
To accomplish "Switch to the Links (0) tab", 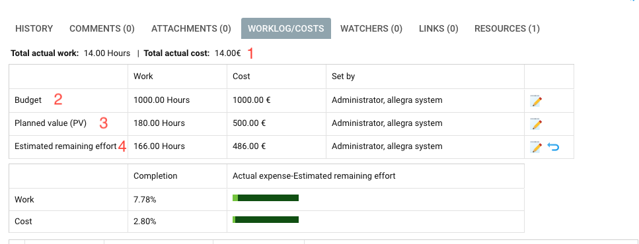I will [439, 28].
